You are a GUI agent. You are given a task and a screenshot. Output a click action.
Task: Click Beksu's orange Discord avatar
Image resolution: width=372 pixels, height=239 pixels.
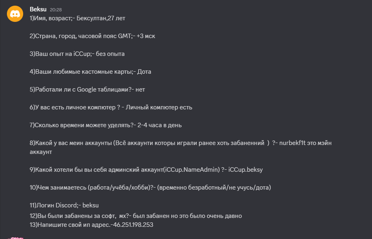[x=15, y=14]
